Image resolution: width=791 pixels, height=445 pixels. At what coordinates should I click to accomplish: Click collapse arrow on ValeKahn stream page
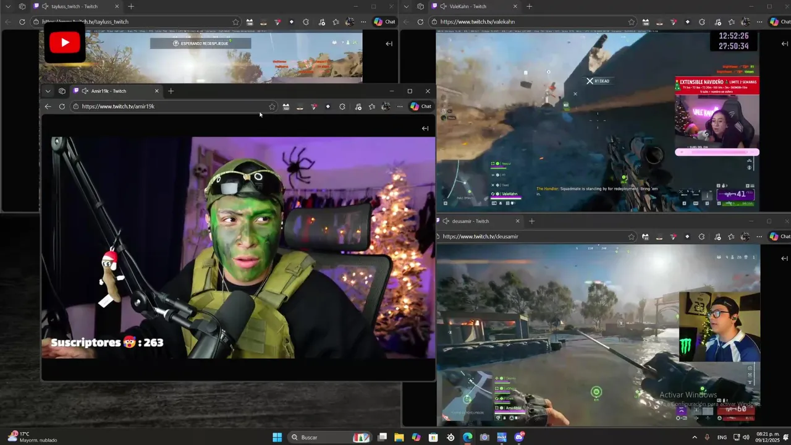click(x=785, y=44)
